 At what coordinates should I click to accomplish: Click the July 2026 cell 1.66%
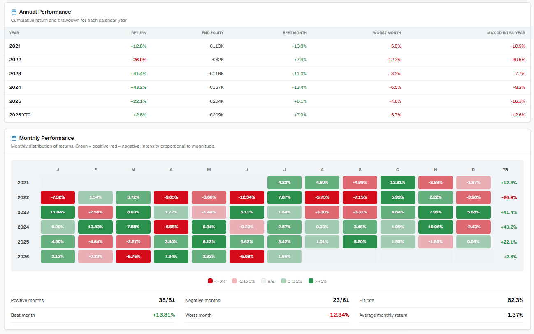coord(285,257)
